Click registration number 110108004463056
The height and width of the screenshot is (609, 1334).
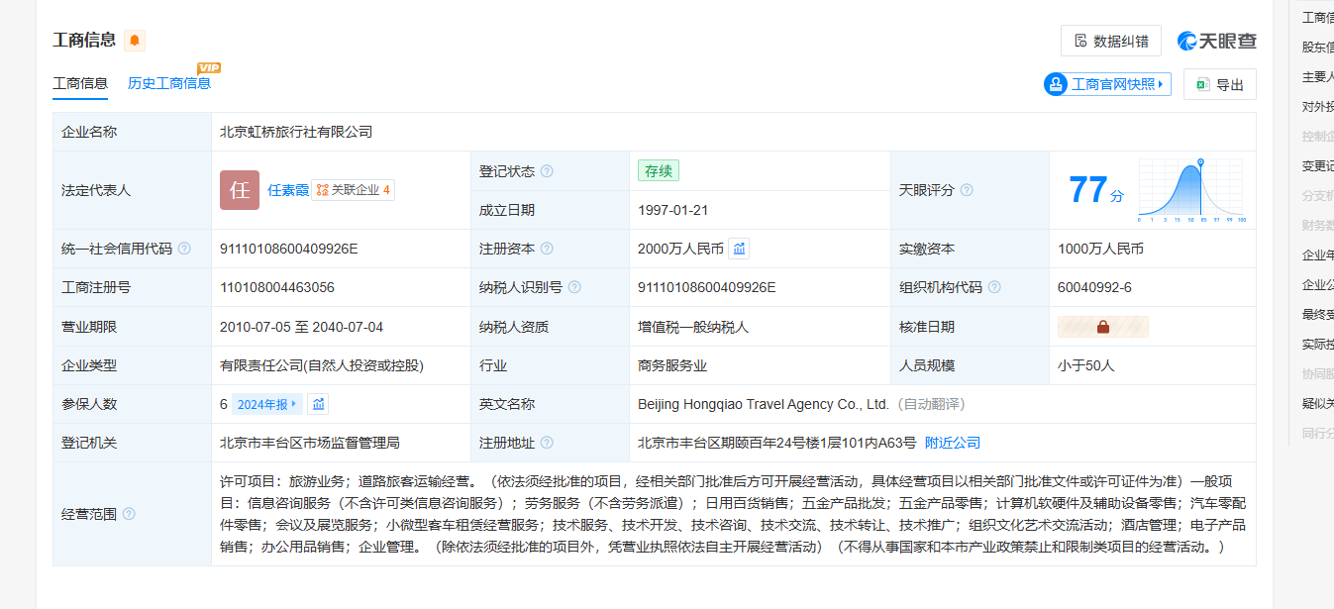click(277, 287)
